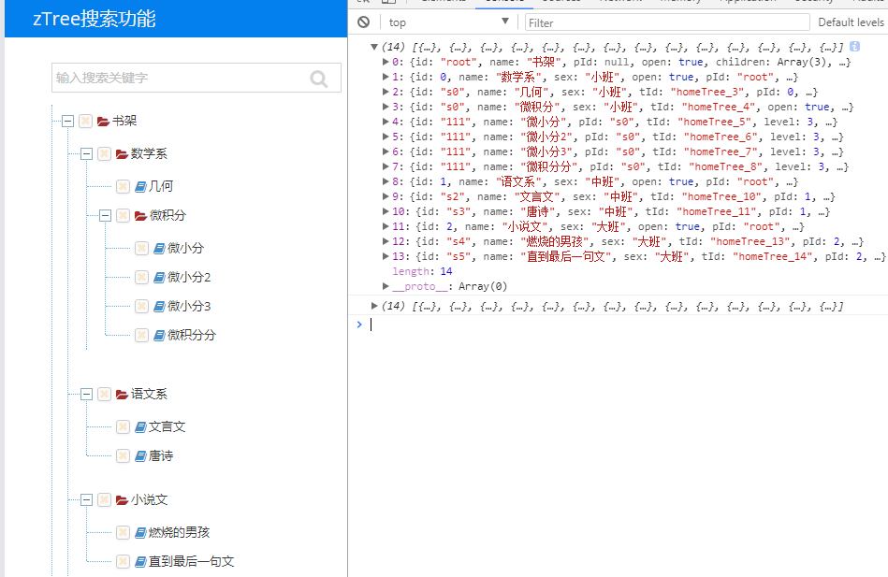Focus the search keyword input field
This screenshot has width=888, height=577.
tap(196, 78)
